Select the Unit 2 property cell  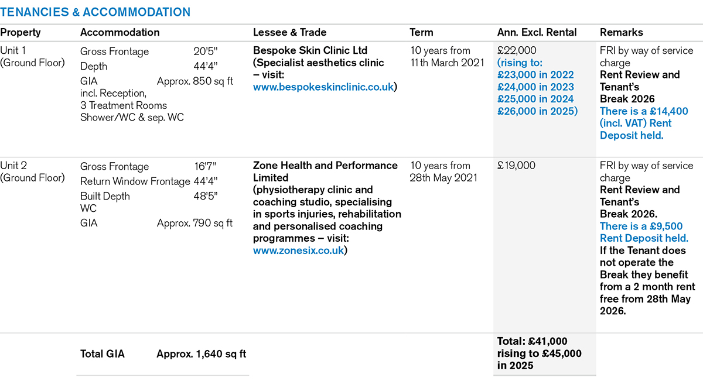tap(32, 171)
